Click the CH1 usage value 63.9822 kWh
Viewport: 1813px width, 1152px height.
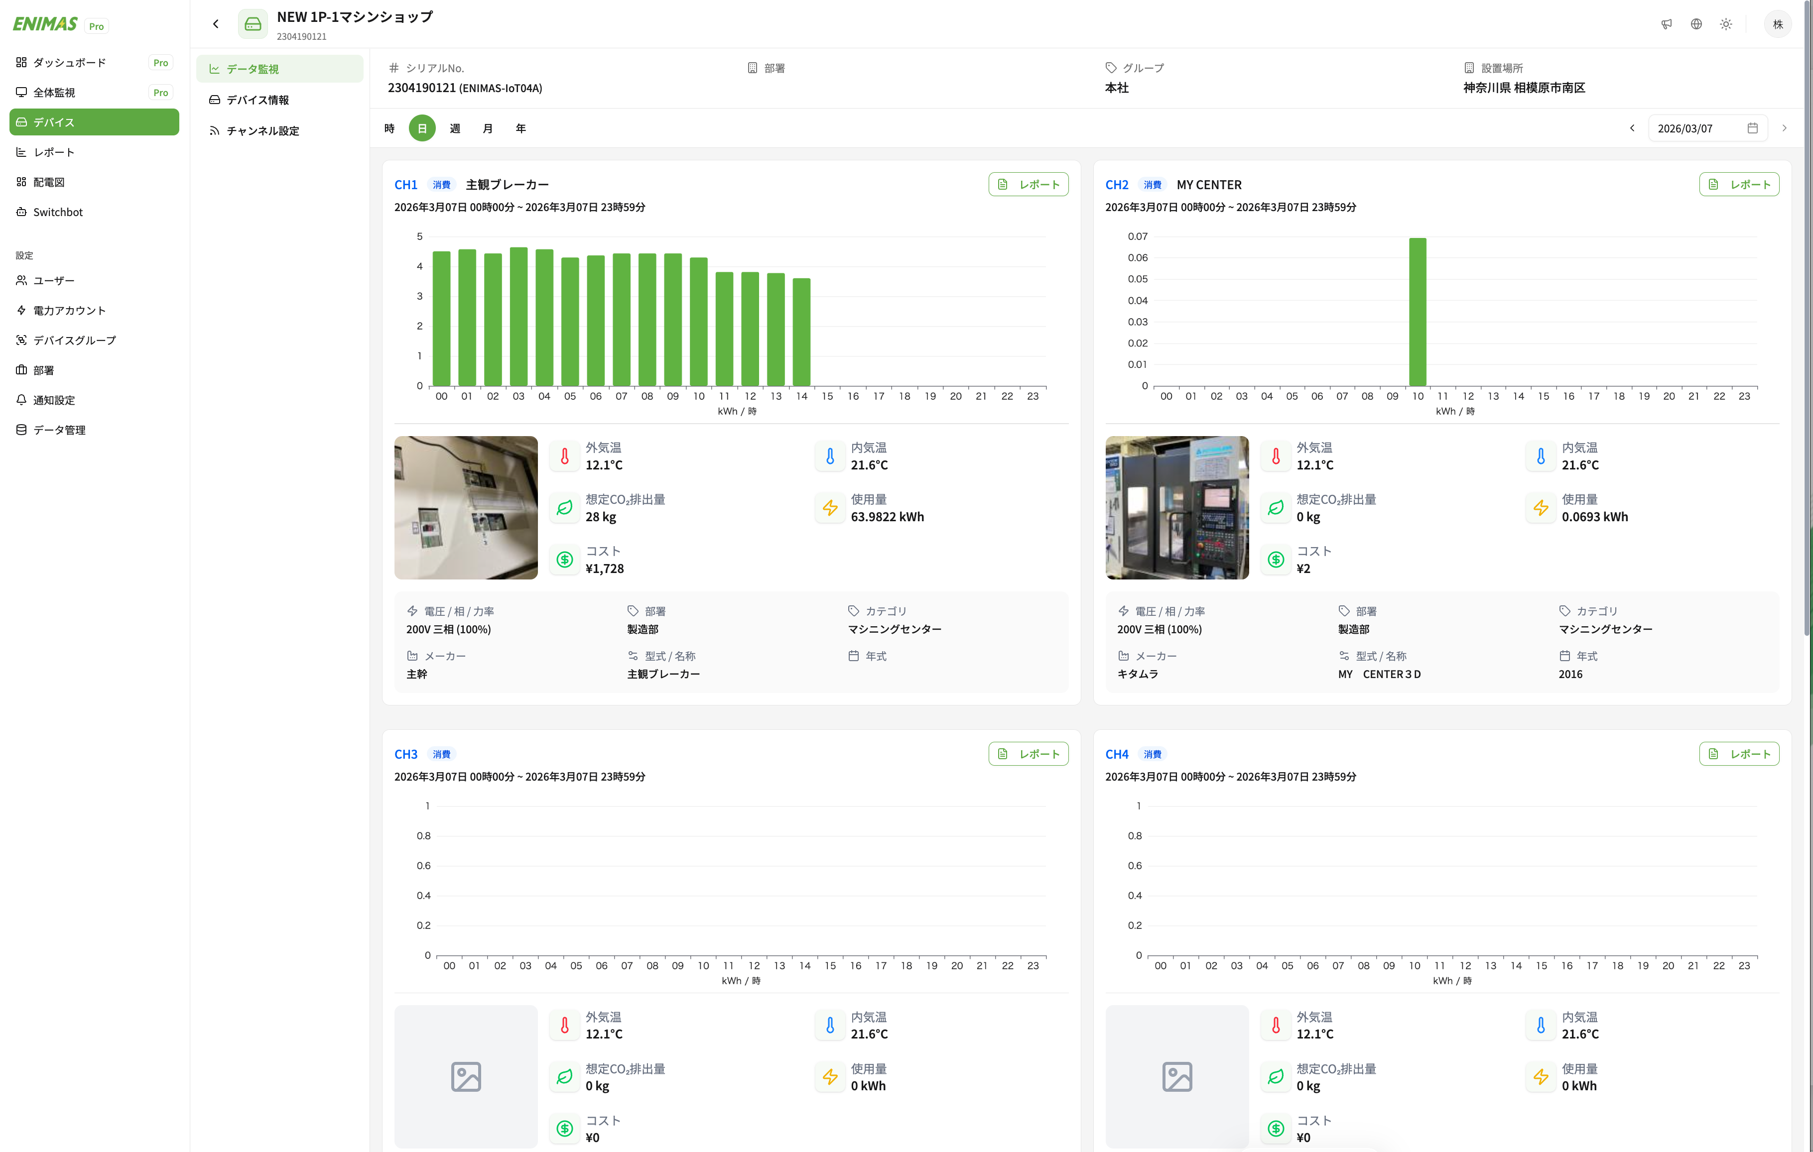(x=887, y=517)
